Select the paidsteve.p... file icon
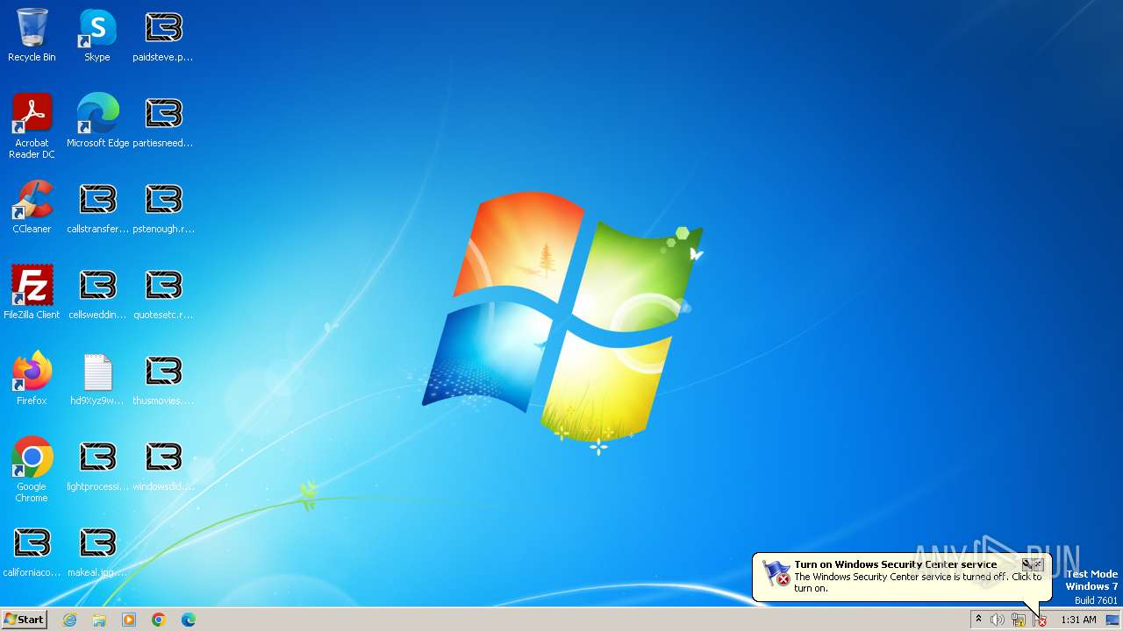The image size is (1123, 631). pyautogui.click(x=163, y=35)
